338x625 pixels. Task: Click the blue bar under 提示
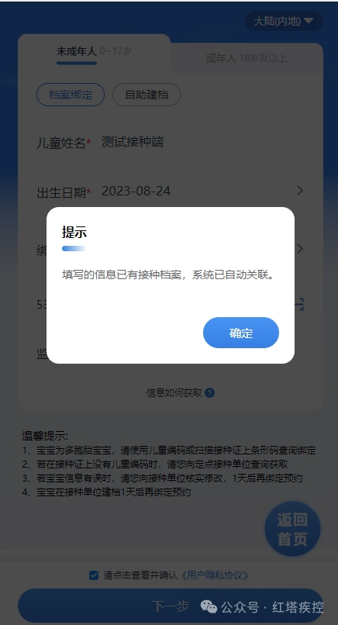(74, 249)
